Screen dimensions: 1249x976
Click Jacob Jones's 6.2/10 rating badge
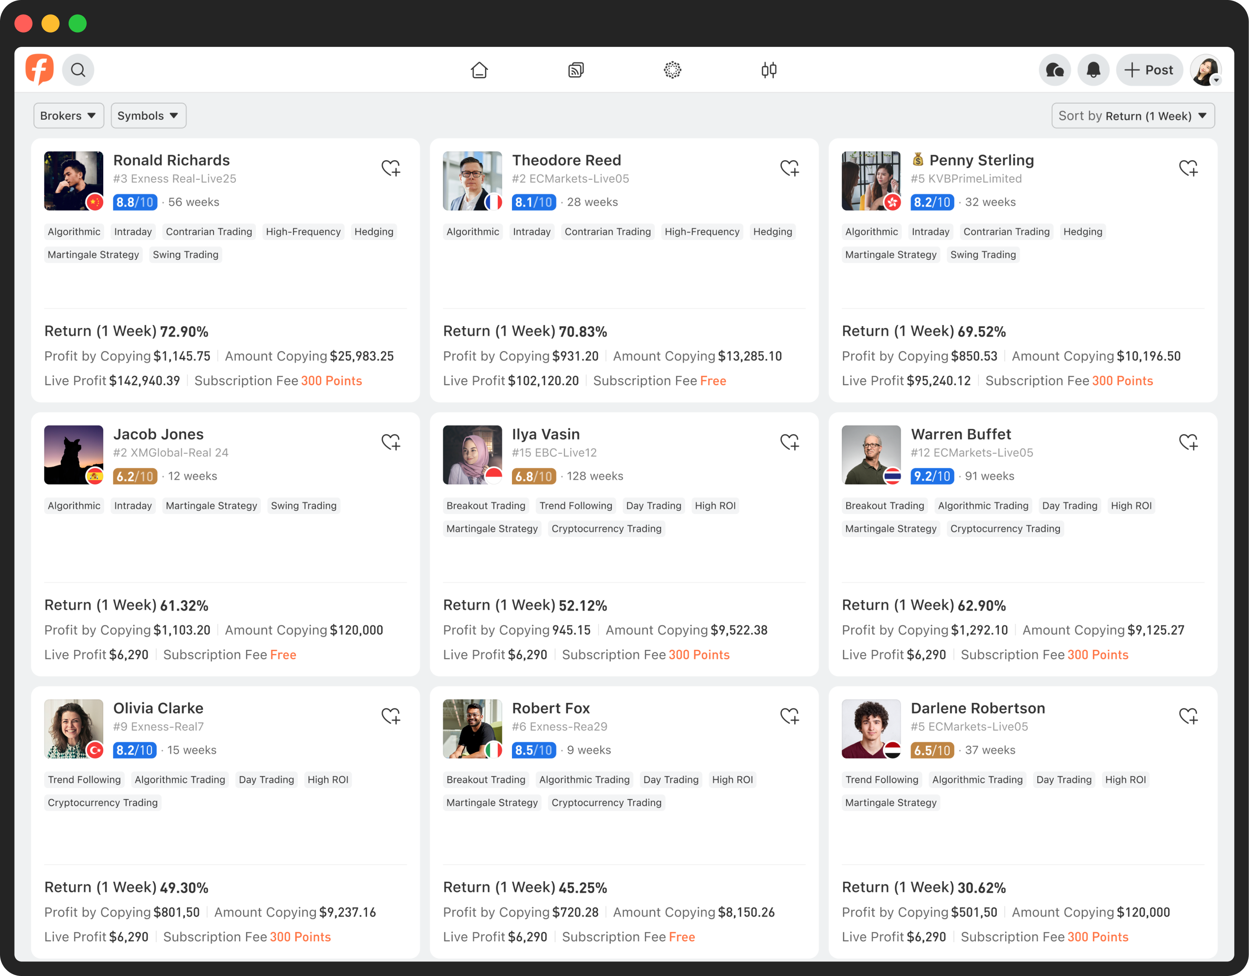click(x=135, y=476)
